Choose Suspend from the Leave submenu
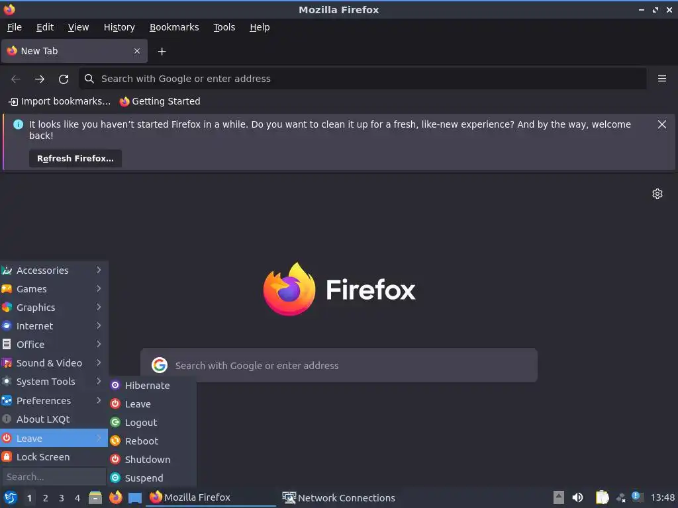Viewport: 678px width, 508px height. tap(153, 478)
